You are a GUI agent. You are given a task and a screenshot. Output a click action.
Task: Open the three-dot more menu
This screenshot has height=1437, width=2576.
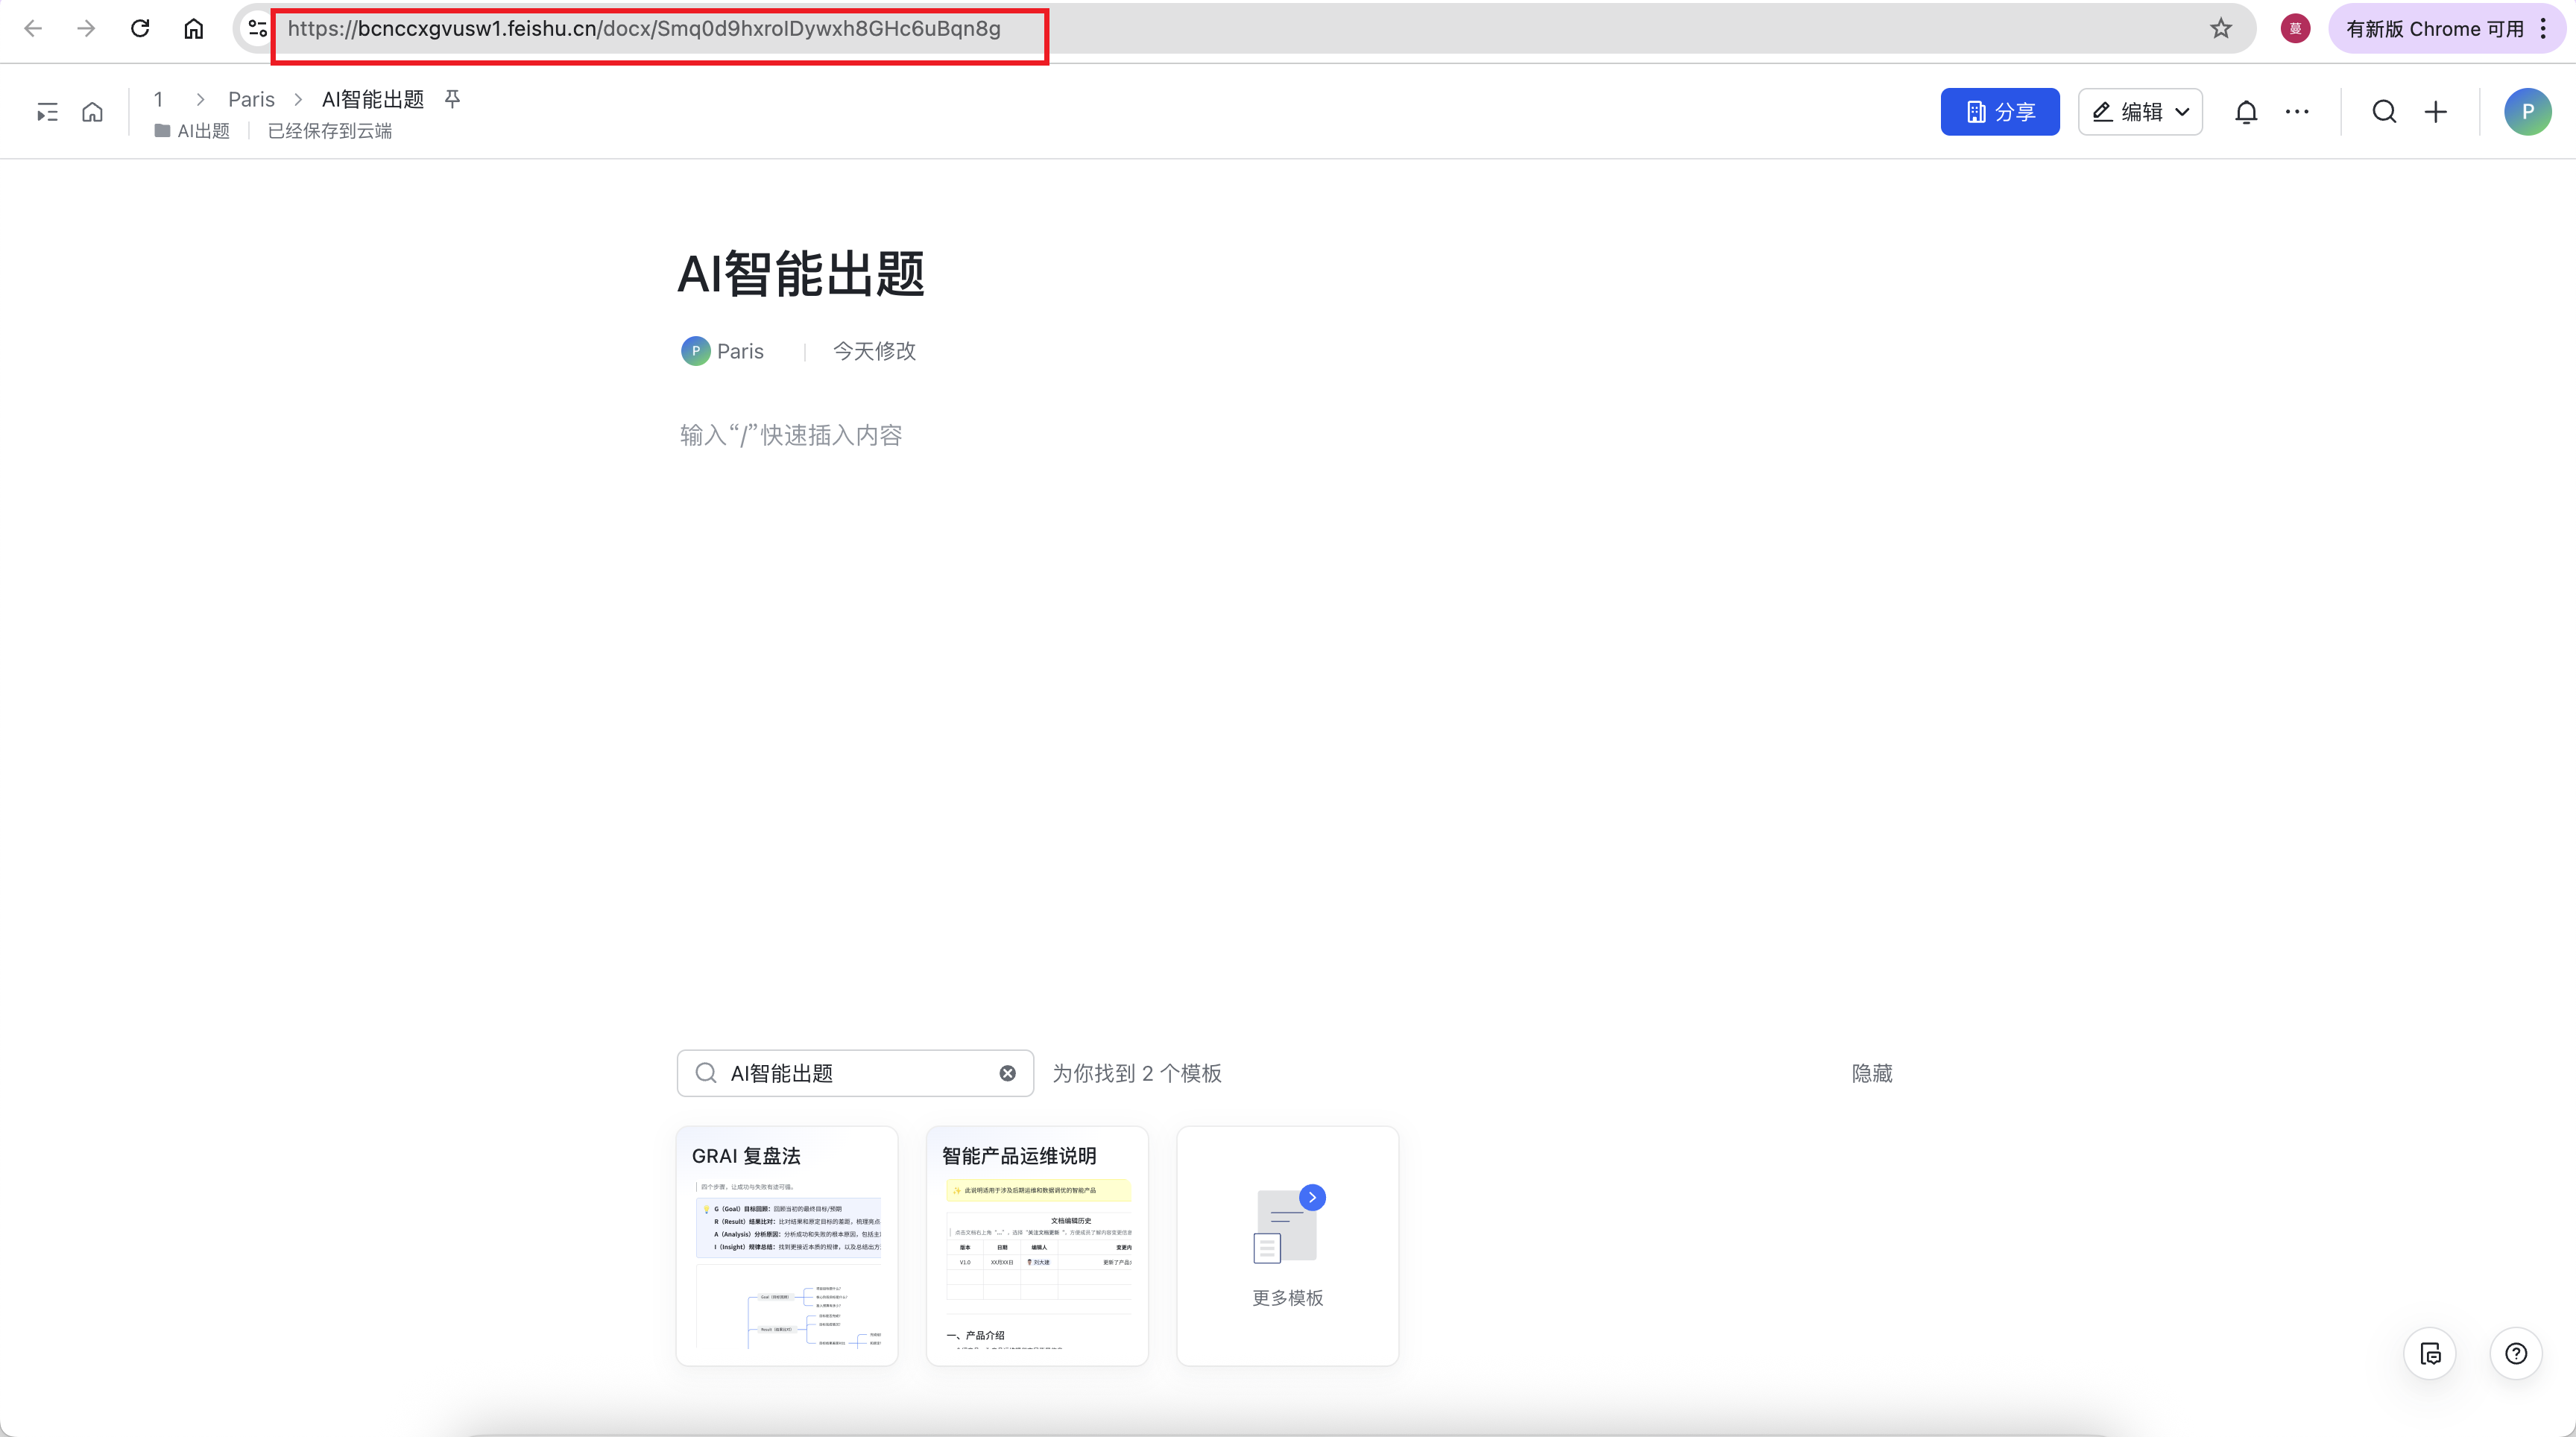tap(2297, 112)
